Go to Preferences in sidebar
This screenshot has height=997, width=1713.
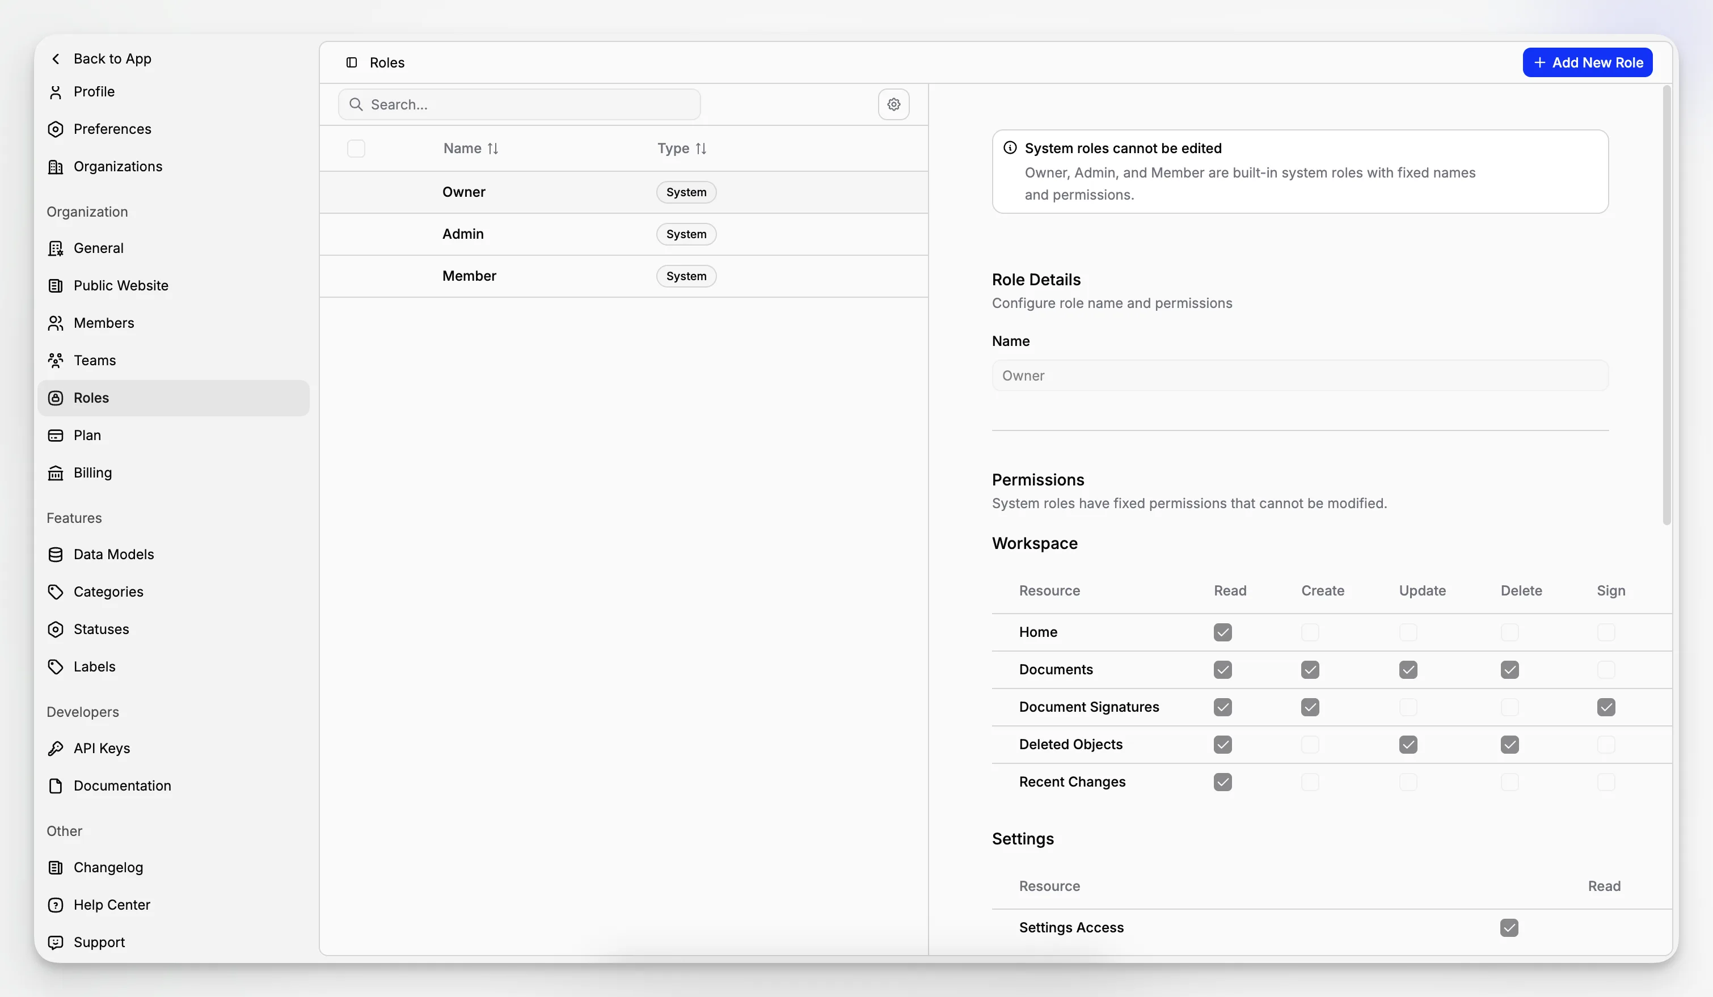pos(174,129)
